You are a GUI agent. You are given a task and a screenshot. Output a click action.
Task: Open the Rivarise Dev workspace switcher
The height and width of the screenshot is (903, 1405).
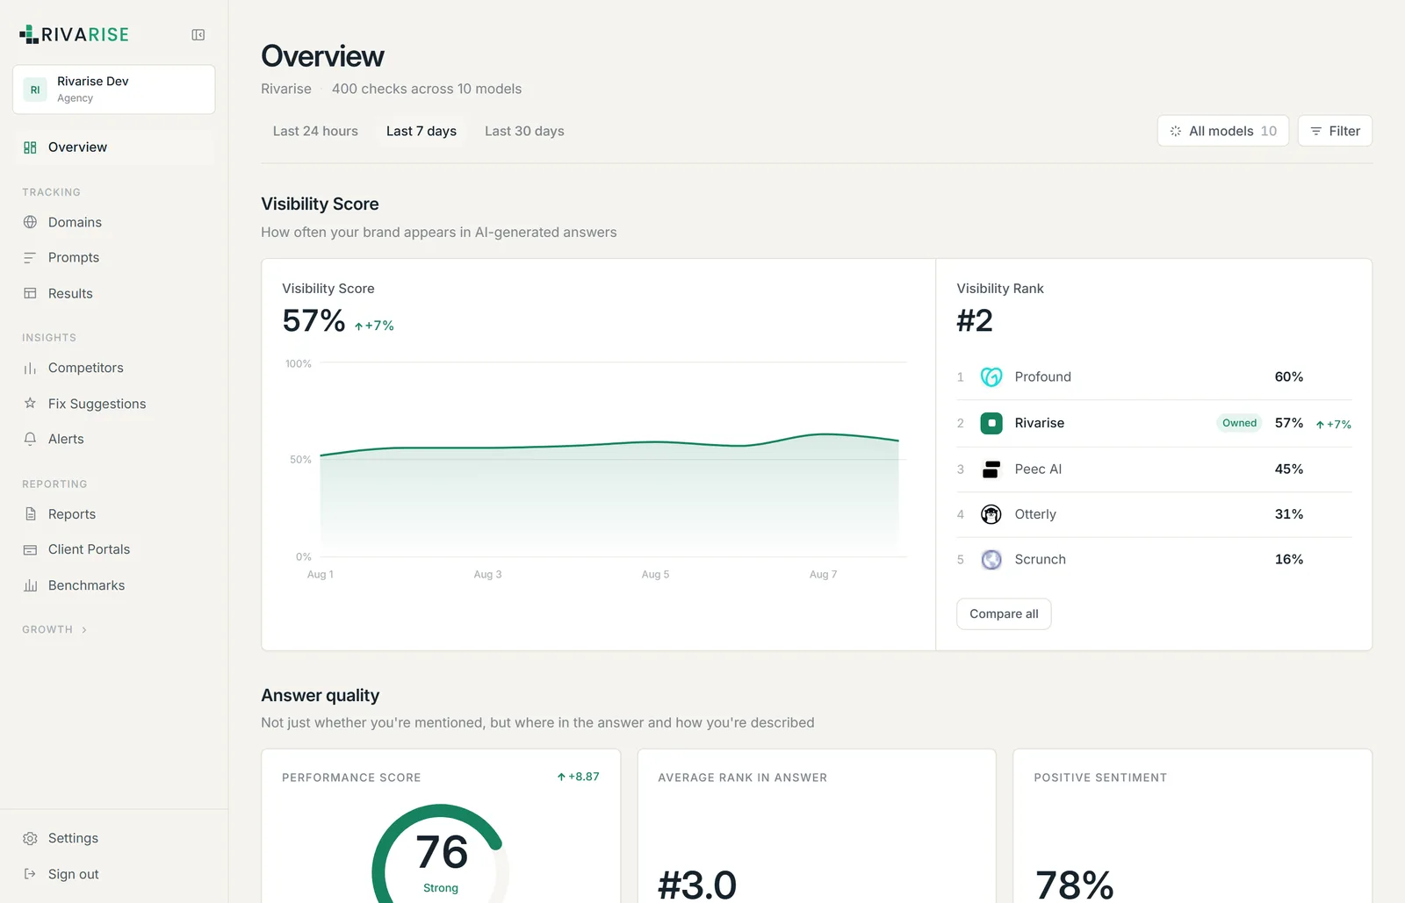(x=114, y=90)
